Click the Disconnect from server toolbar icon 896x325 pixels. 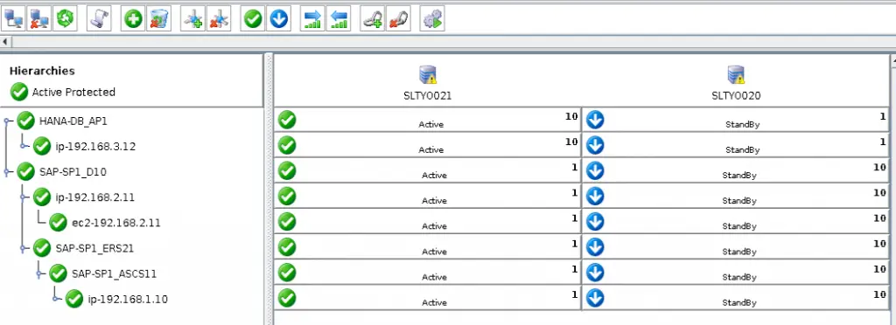tap(40, 19)
